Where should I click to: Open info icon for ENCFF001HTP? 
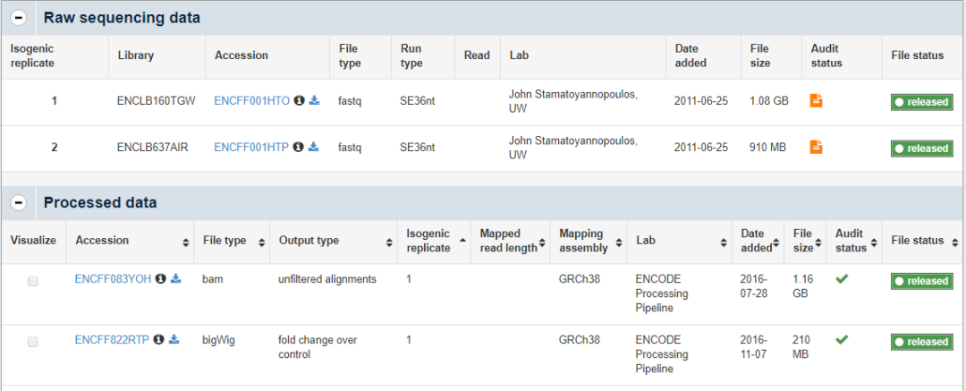click(298, 148)
